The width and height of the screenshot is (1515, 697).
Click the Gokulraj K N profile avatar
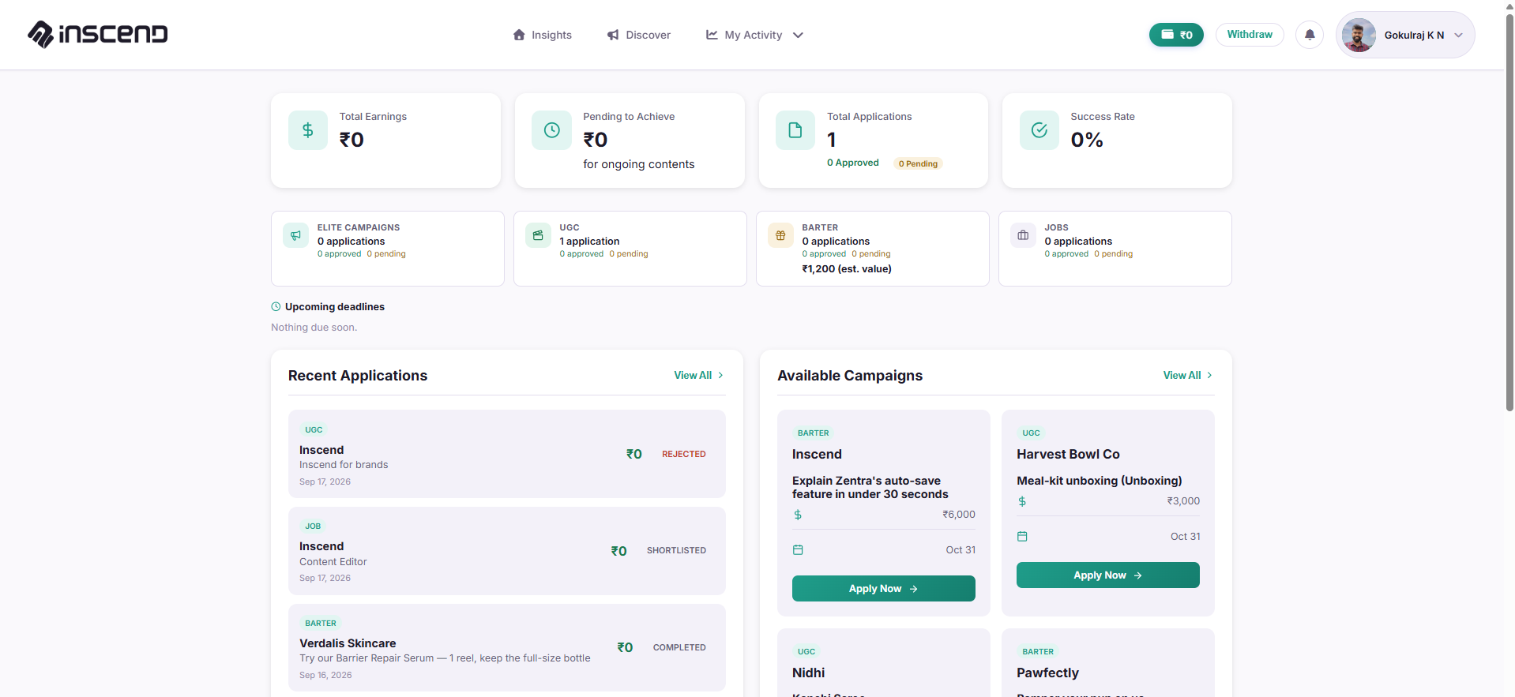pyautogui.click(x=1359, y=35)
